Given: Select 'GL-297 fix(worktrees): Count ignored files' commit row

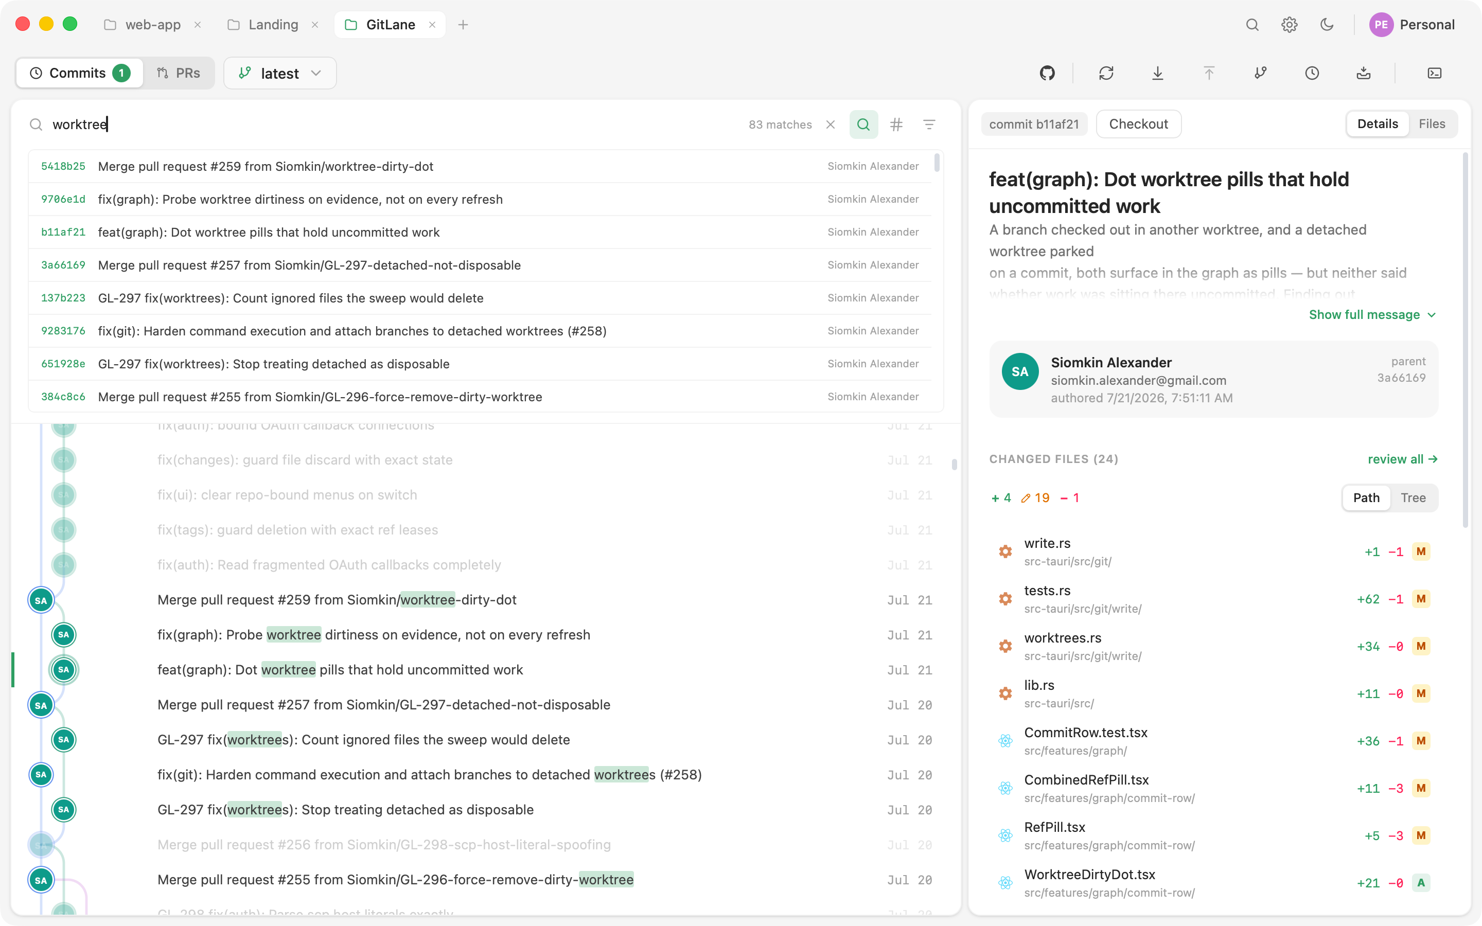Looking at the screenshot, I should (x=487, y=740).
